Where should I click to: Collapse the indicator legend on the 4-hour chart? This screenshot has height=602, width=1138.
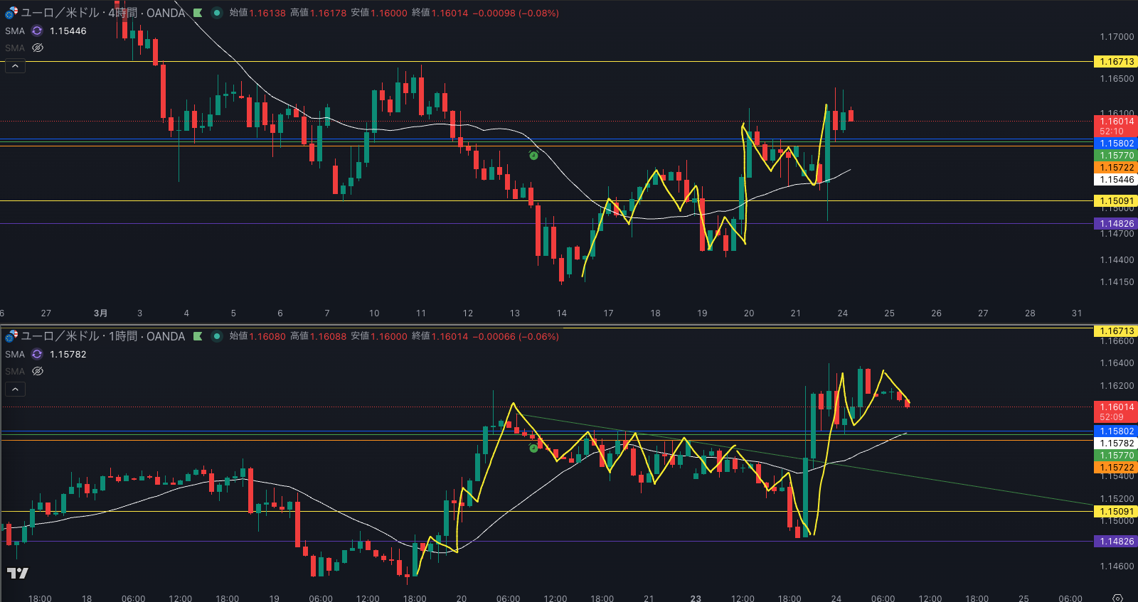(x=15, y=66)
